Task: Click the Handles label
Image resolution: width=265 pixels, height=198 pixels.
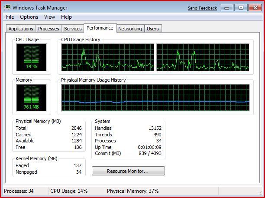Action: point(103,128)
